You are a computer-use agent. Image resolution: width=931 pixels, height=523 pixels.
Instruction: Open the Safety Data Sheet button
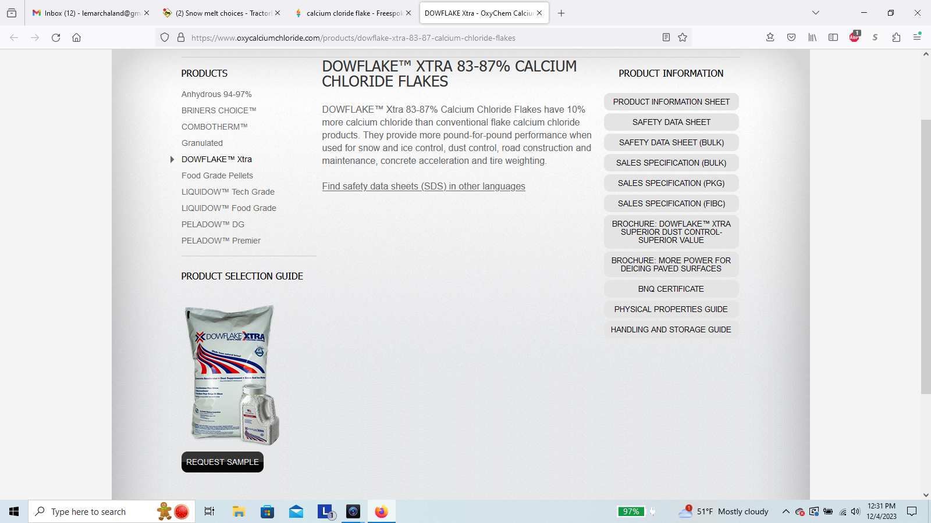671,122
